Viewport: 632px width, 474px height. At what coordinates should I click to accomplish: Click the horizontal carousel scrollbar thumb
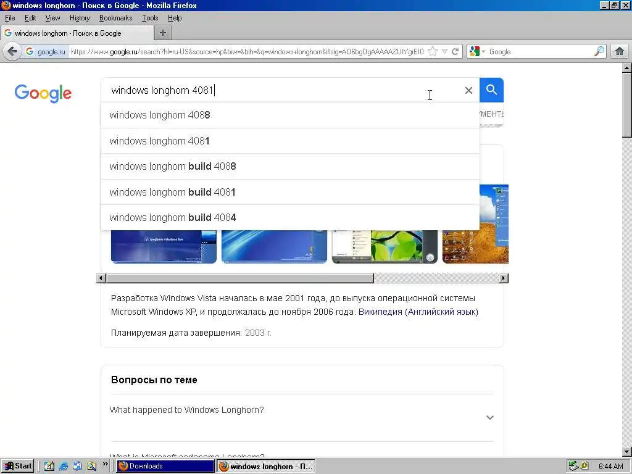(240, 278)
